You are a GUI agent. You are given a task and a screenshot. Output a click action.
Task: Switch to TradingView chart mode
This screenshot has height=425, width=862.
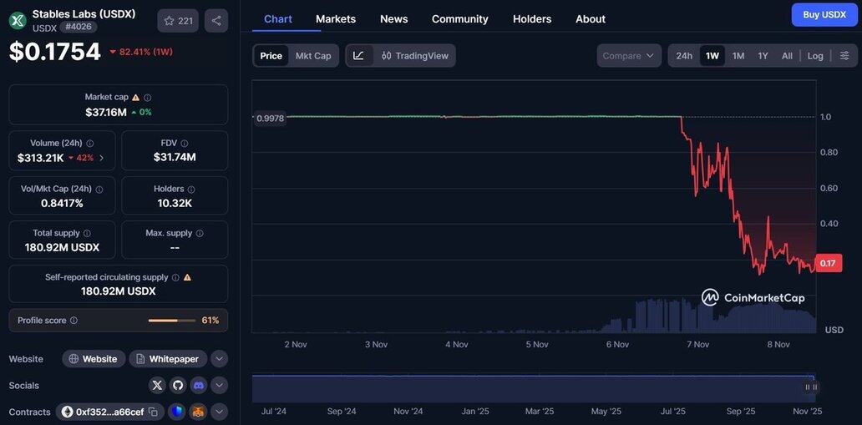[x=414, y=56]
